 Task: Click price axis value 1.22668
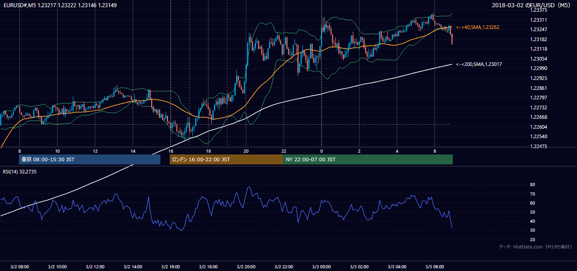pyautogui.click(x=538, y=117)
